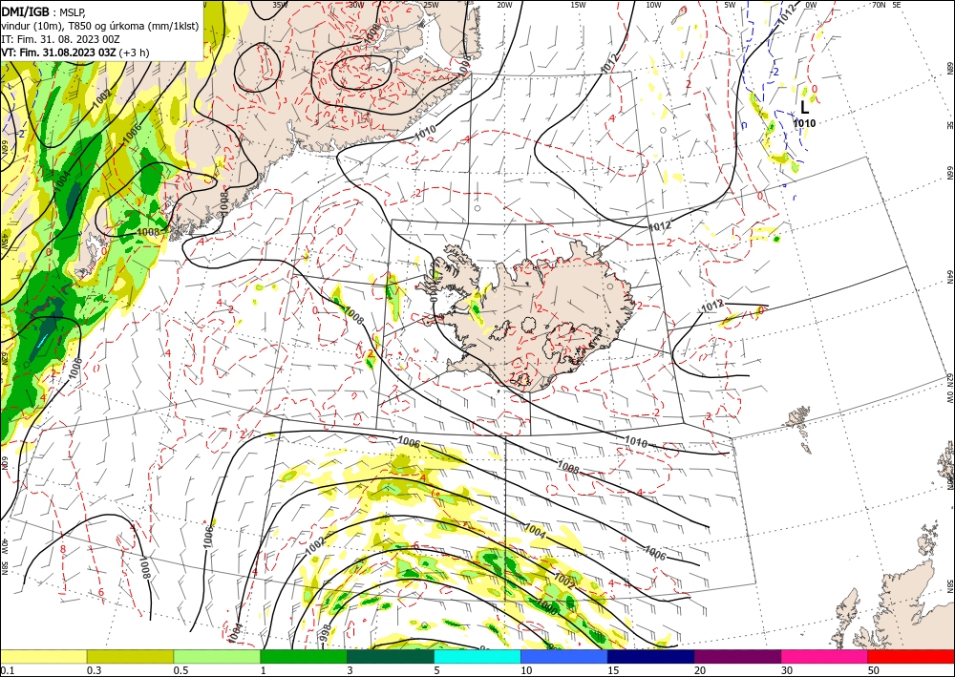Click the '70N' label in top right corner
This screenshot has height=677, width=955.
tap(879, 5)
